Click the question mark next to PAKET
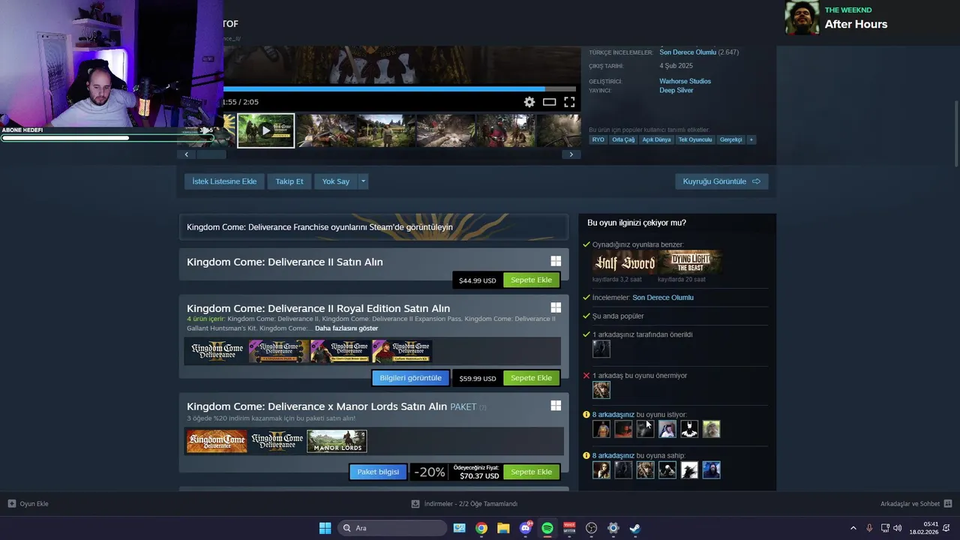Screen dimensions: 960x540 (483, 407)
